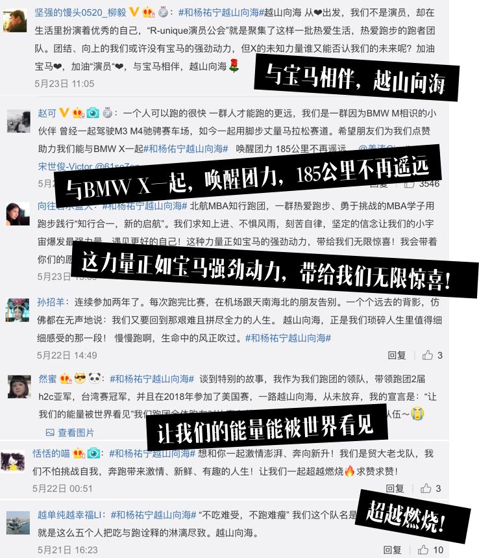Like the 恬恬的喵 comment with thumbs-up
479x558 pixels.
pos(426,488)
